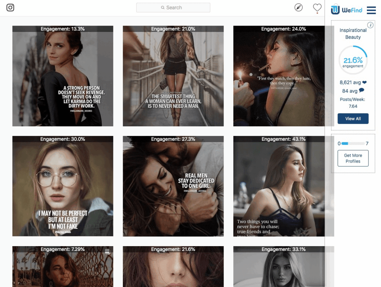The image size is (381, 287).
Task: Click the 7.64 posts per week value
Action: click(x=353, y=106)
